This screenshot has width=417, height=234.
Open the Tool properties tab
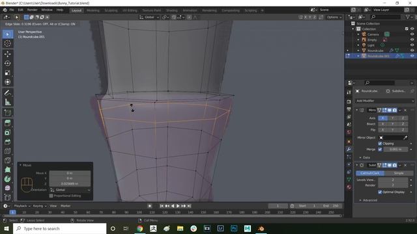click(x=349, y=92)
